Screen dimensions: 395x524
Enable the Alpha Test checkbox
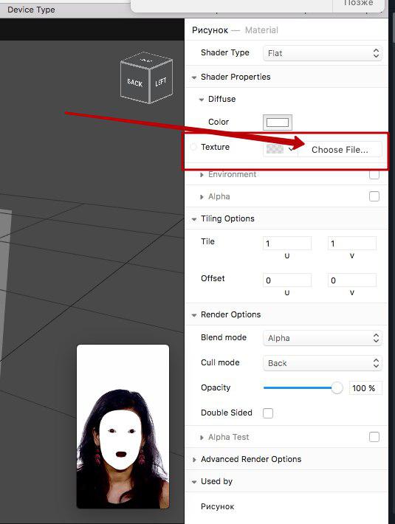pos(374,437)
